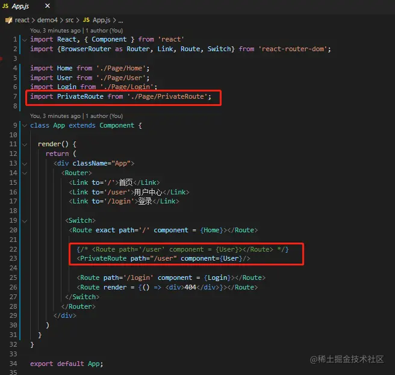Viewport: 395px width, 375px height.
Task: Click 'return' keyword on line 12
Action: [x=57, y=153]
